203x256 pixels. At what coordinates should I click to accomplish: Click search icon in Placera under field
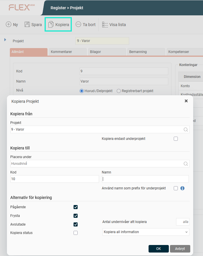pyautogui.click(x=186, y=164)
